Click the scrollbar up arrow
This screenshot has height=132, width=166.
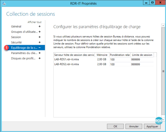click(x=163, y=26)
